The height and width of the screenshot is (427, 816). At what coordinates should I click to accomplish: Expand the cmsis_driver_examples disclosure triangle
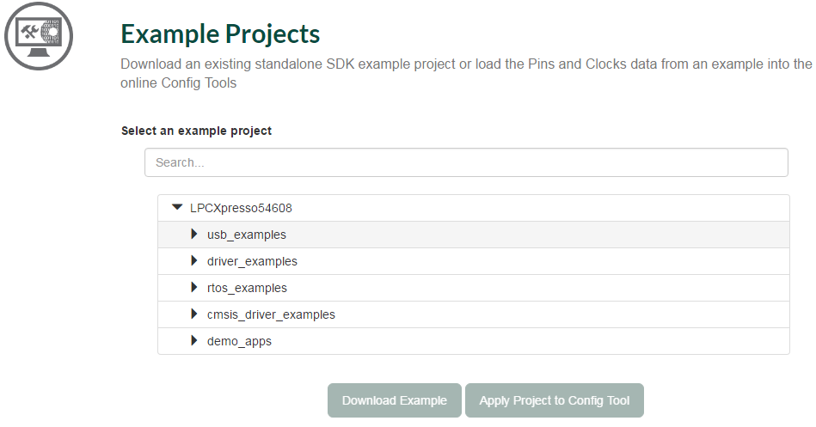194,314
